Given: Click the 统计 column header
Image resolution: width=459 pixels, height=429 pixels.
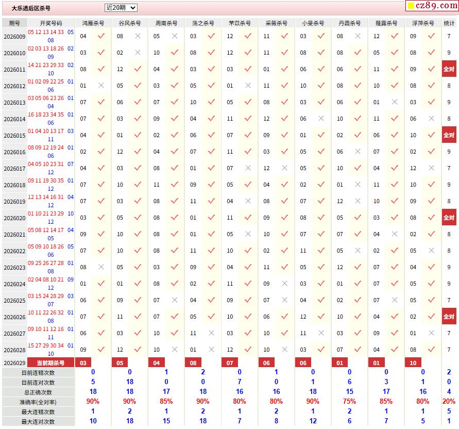Looking at the screenshot, I should tap(449, 23).
